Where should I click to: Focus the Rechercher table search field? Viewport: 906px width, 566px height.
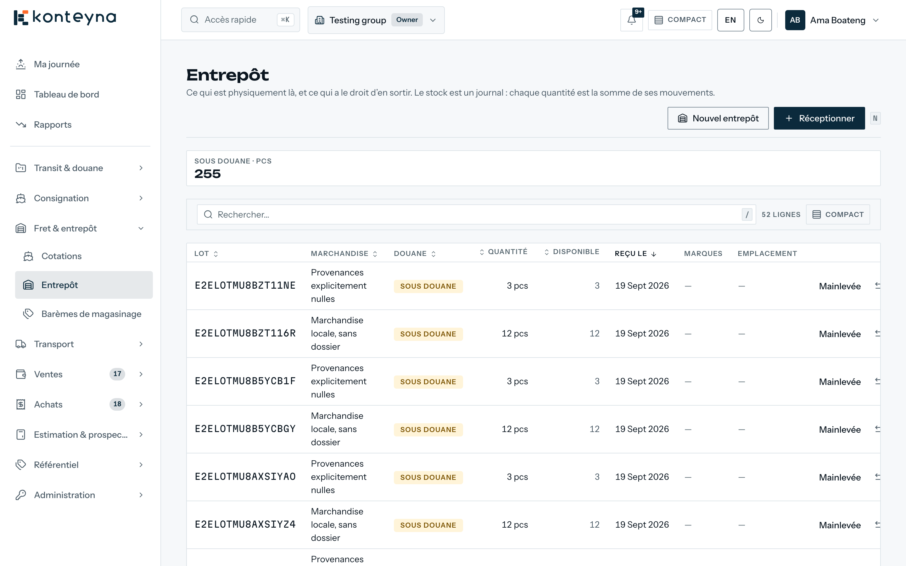tap(476, 214)
